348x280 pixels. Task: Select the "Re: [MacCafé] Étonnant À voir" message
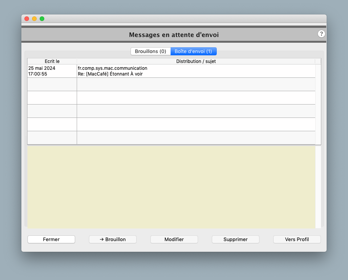[x=110, y=74]
